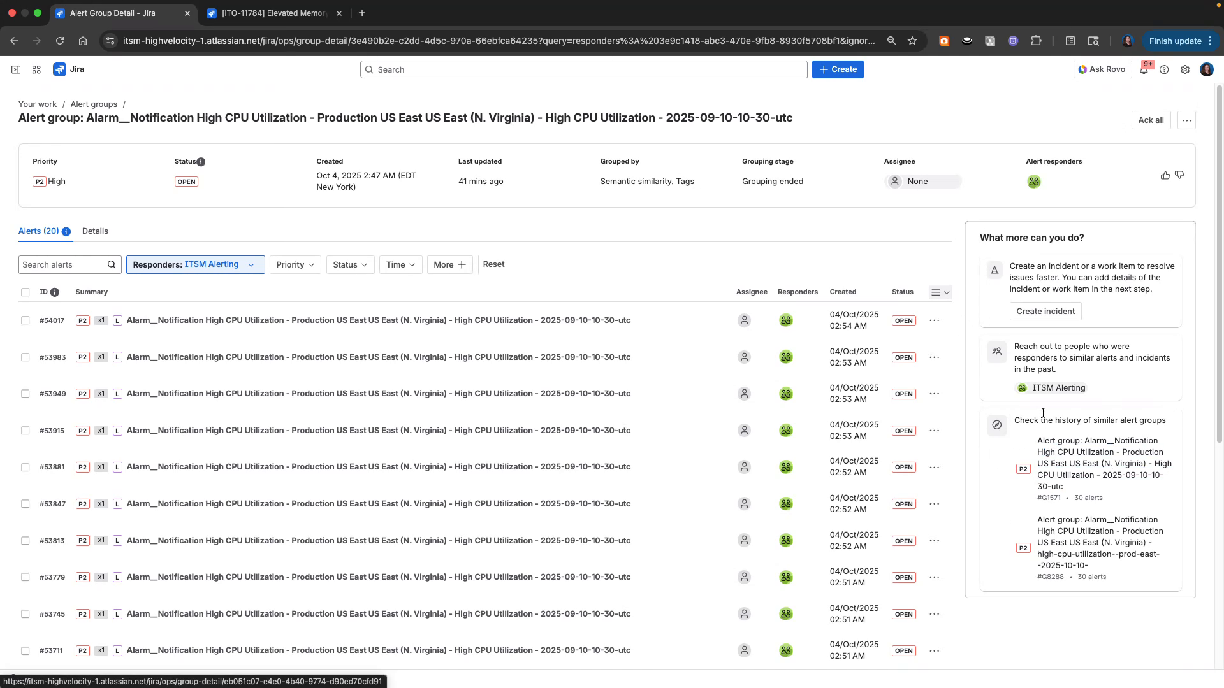Expand the Assignee None dropdown
Viewport: 1224px width, 688px height.
point(922,181)
